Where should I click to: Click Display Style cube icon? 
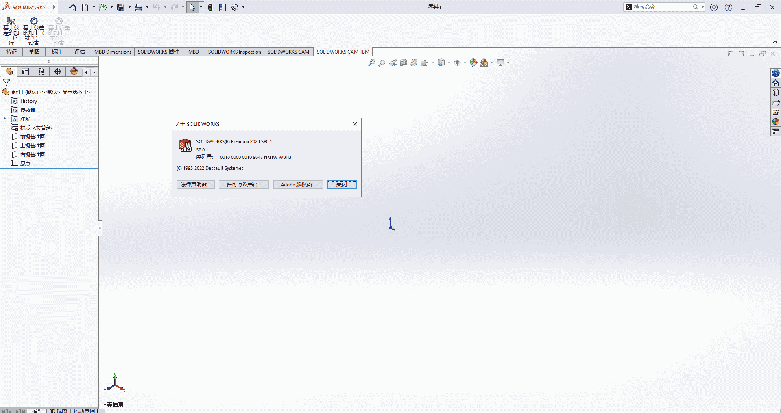pyautogui.click(x=441, y=63)
